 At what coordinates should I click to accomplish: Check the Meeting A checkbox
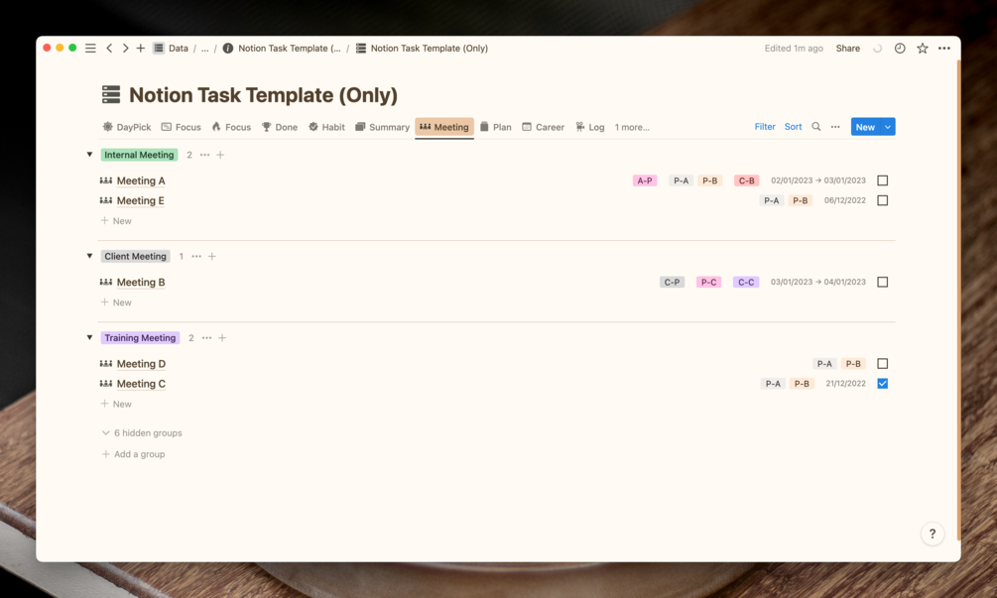point(883,180)
